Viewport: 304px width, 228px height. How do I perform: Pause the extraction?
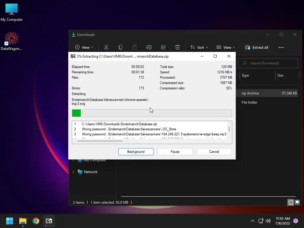click(x=175, y=152)
